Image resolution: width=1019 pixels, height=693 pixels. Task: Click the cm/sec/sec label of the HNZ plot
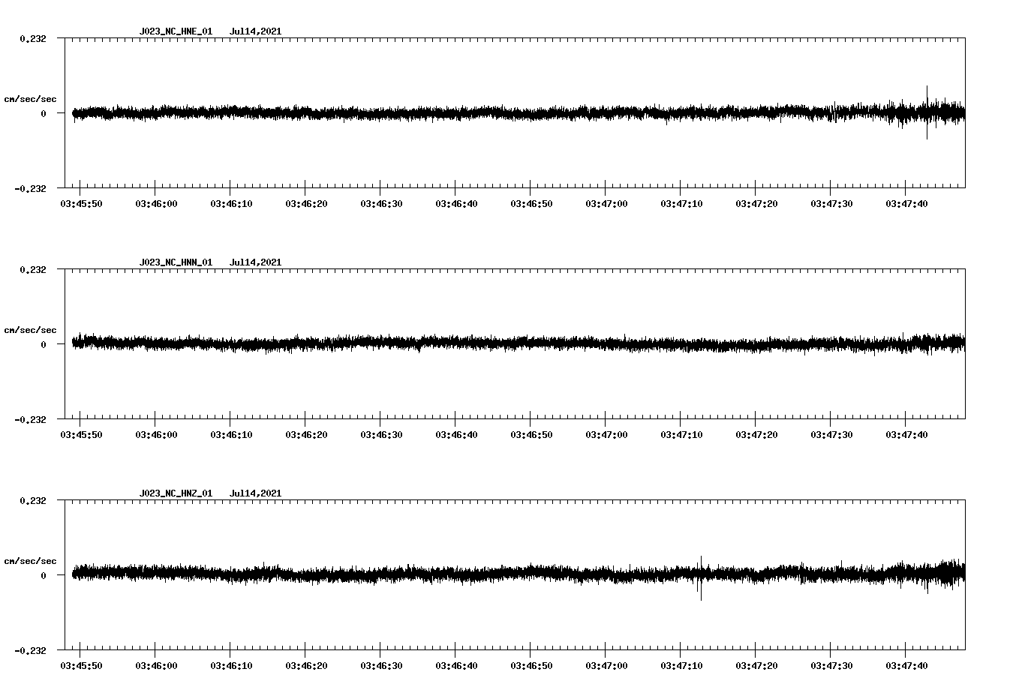pos(30,559)
